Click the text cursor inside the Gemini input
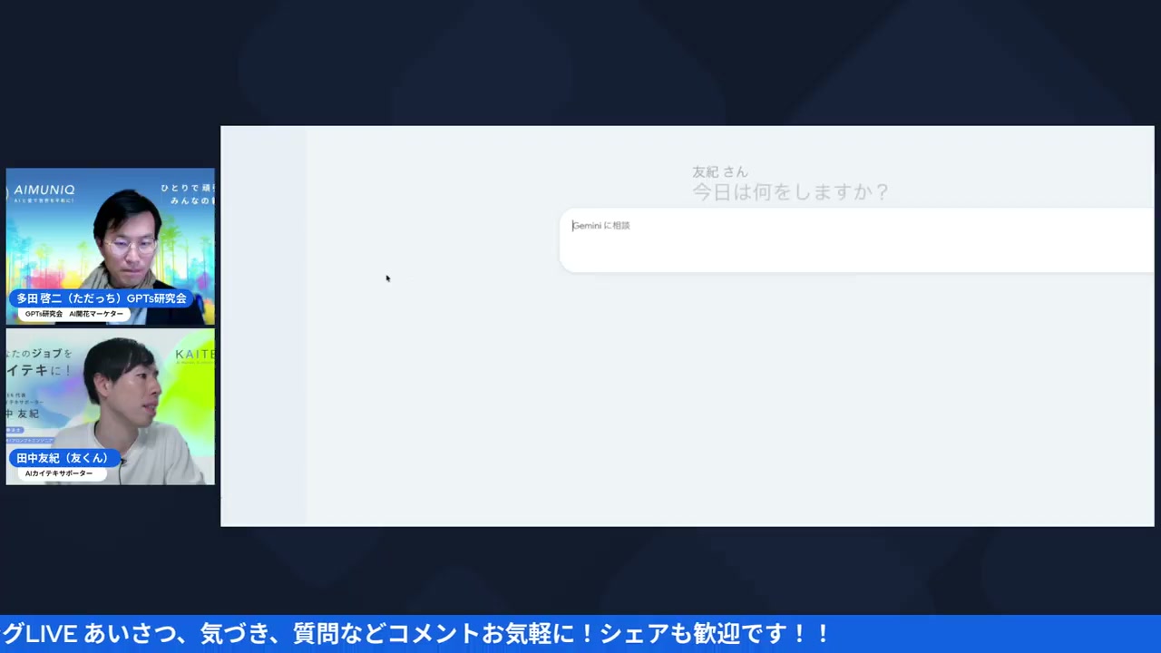This screenshot has width=1161, height=653. tap(572, 226)
